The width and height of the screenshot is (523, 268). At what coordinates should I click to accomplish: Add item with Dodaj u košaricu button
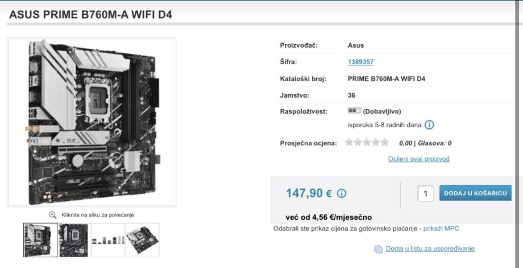coord(475,193)
